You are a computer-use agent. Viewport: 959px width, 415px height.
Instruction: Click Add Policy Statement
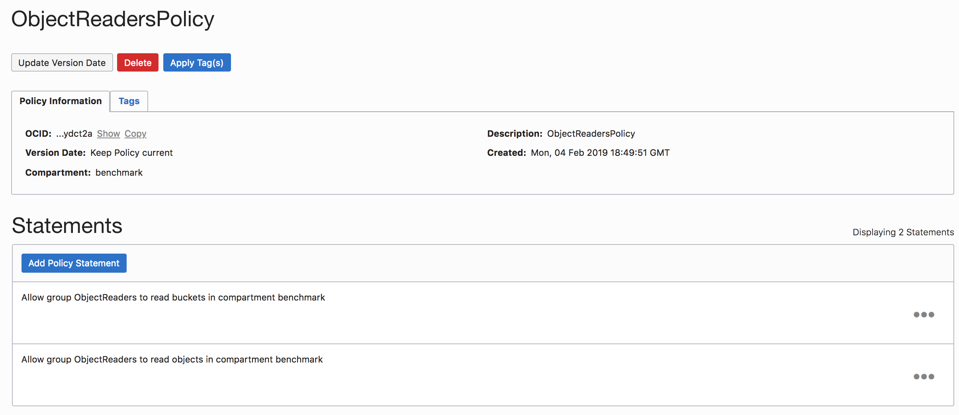click(74, 263)
